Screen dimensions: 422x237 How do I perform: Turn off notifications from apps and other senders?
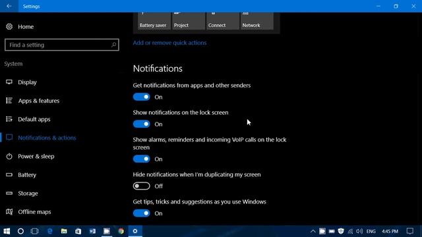pyautogui.click(x=141, y=97)
